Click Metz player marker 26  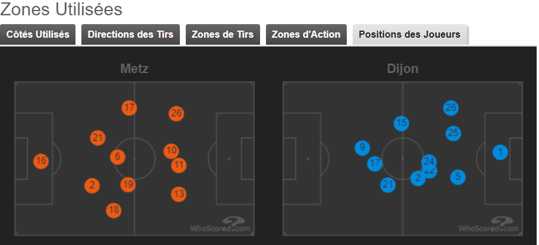176,113
